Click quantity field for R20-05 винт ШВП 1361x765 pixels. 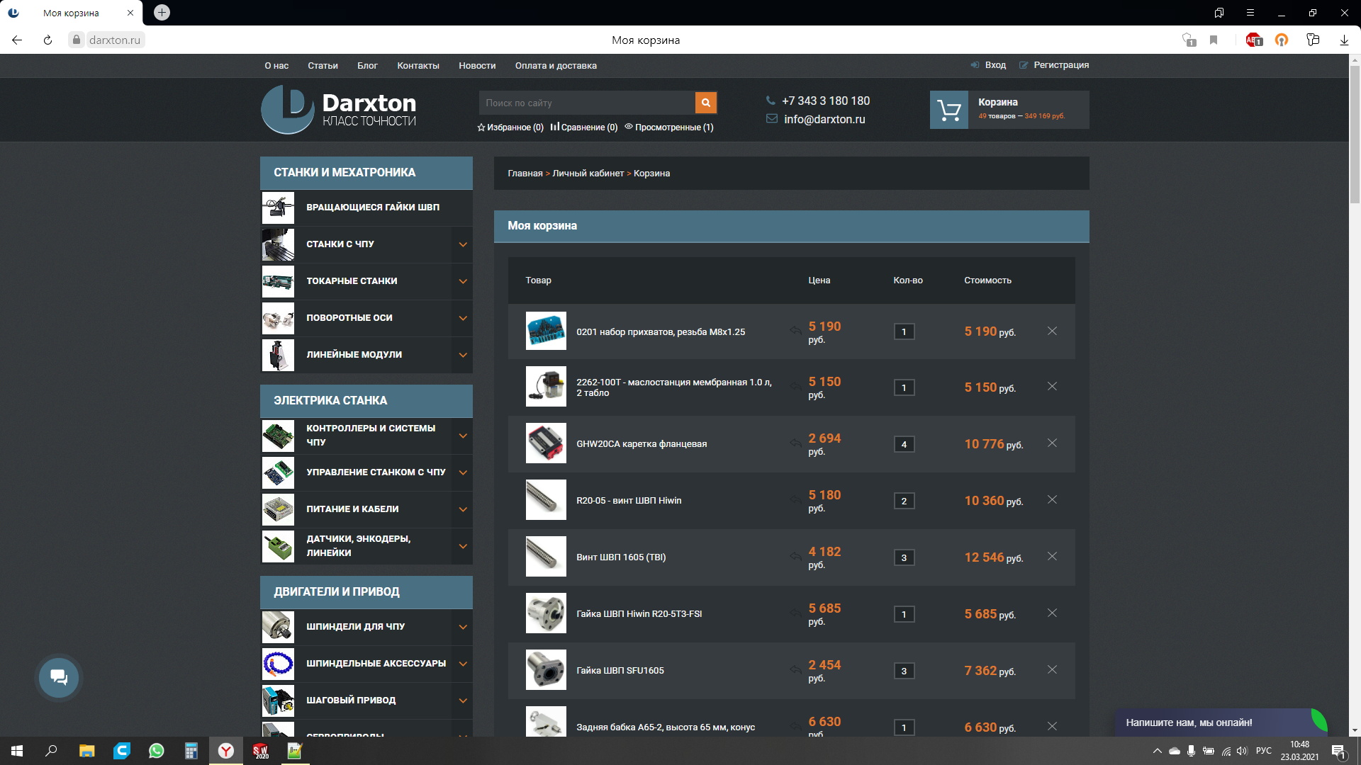coord(904,501)
